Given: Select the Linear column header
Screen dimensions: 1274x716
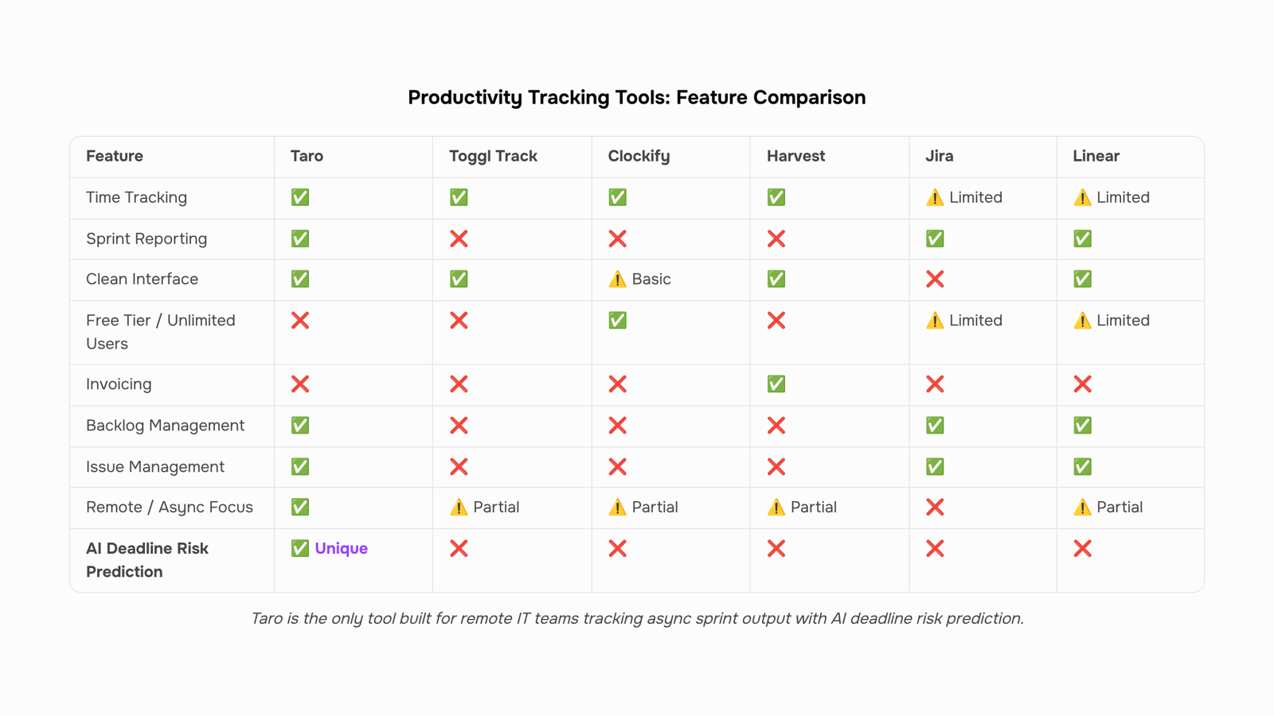Looking at the screenshot, I should coord(1096,156).
